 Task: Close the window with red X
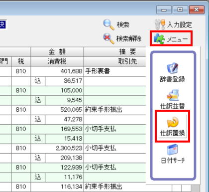pos(197,10)
